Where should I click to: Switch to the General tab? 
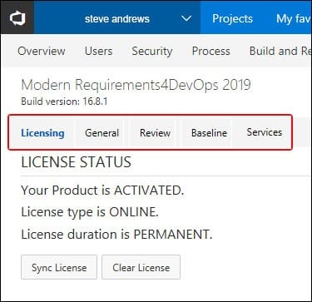click(x=102, y=133)
